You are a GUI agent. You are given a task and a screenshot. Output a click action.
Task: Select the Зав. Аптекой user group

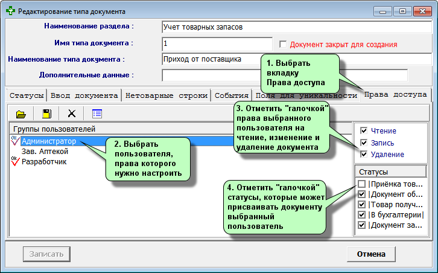(45, 152)
